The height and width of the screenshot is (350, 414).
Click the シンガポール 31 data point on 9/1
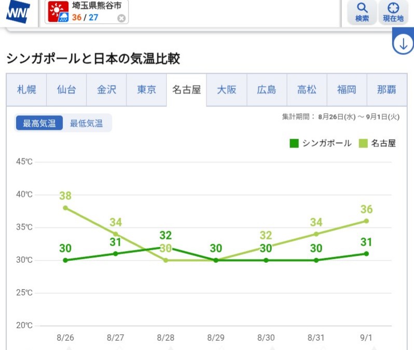click(x=366, y=254)
